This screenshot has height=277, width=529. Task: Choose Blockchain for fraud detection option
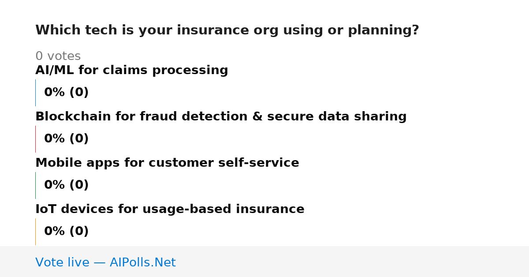[221, 117]
